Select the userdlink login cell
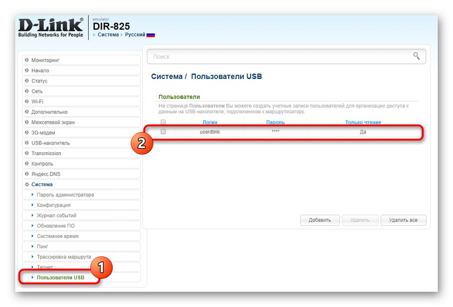The width and height of the screenshot is (453, 307). pos(210,132)
